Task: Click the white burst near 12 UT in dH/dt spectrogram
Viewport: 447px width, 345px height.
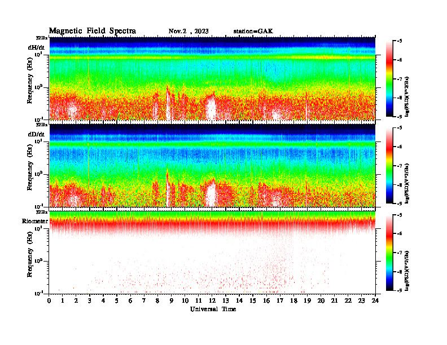Action: (211, 108)
